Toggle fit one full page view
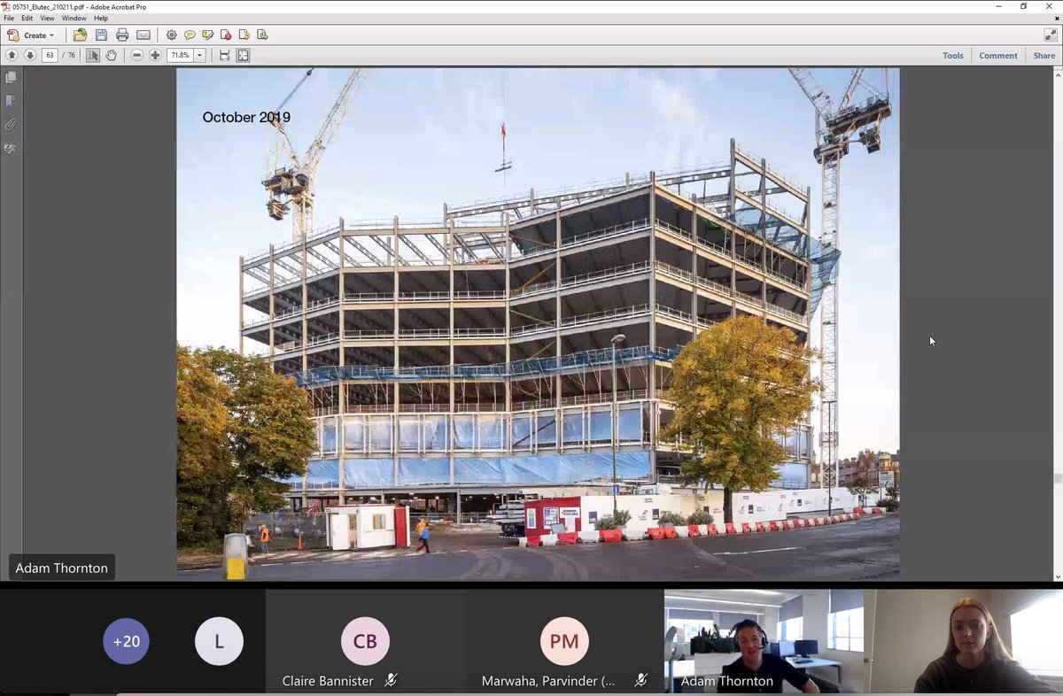Viewport: 1063px width, 696px height. 244,55
